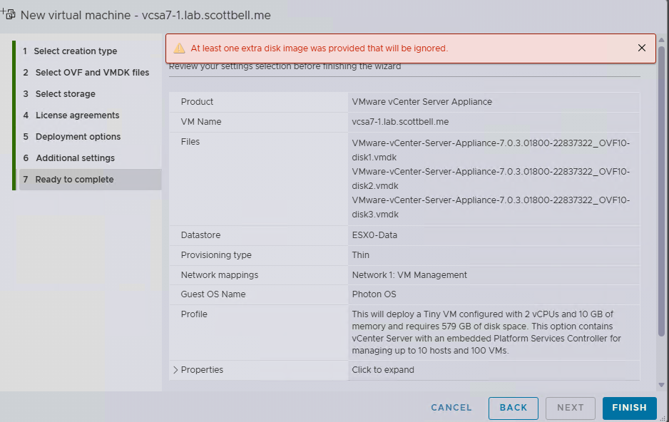The width and height of the screenshot is (669, 422).
Task: Switch to step 5 Deployment options
Action: pos(78,137)
